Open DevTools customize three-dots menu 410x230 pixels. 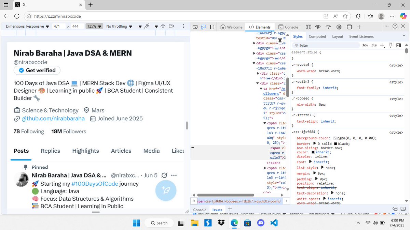pos(387,26)
